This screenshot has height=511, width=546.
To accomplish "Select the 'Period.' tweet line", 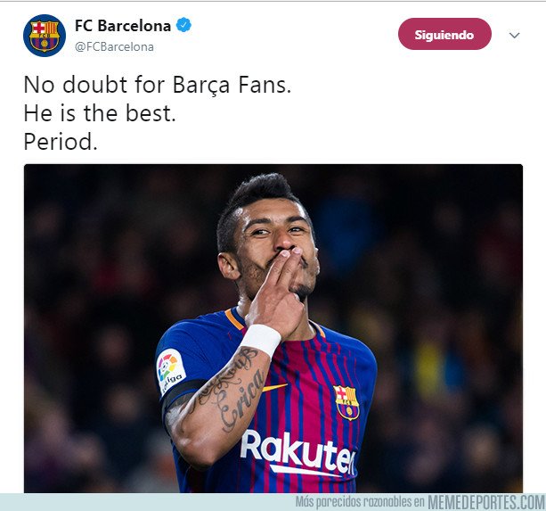I will click(x=61, y=142).
